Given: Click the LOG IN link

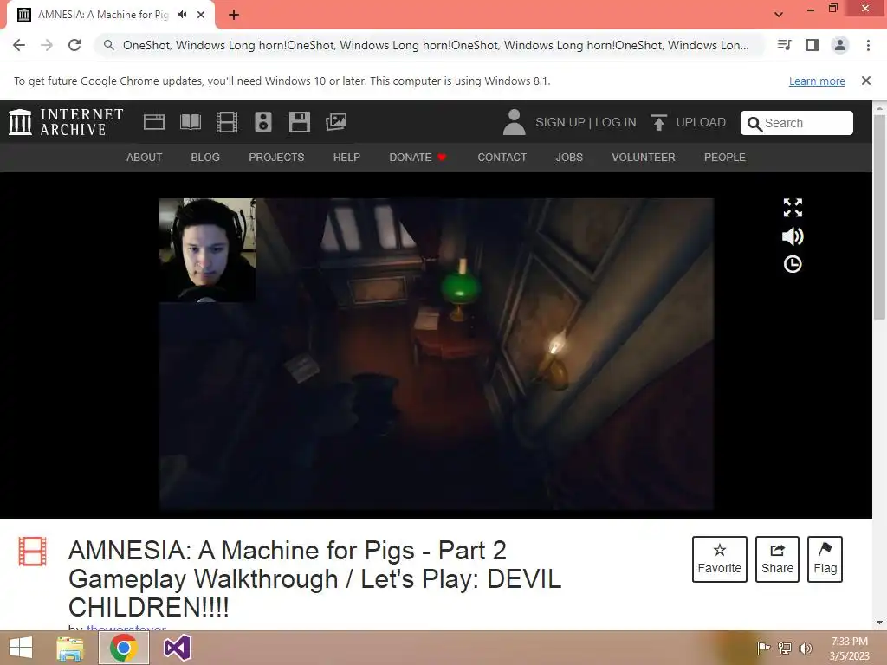Looking at the screenshot, I should [x=616, y=122].
